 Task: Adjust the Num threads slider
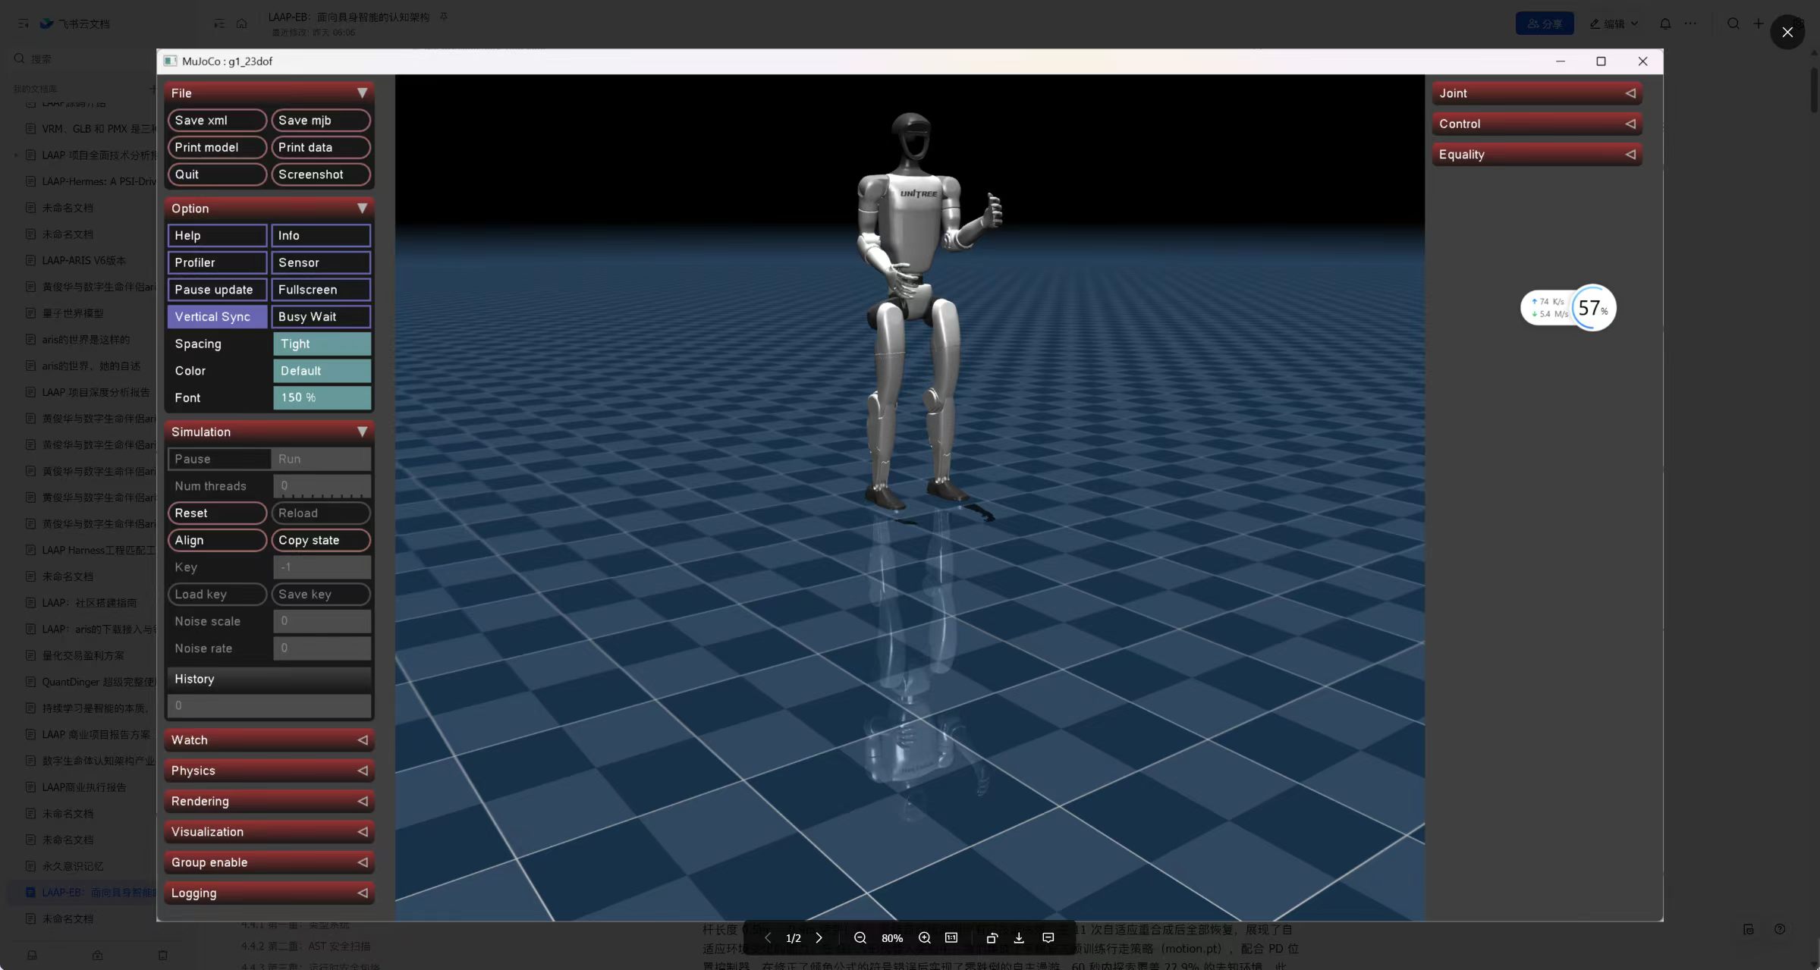(x=322, y=486)
